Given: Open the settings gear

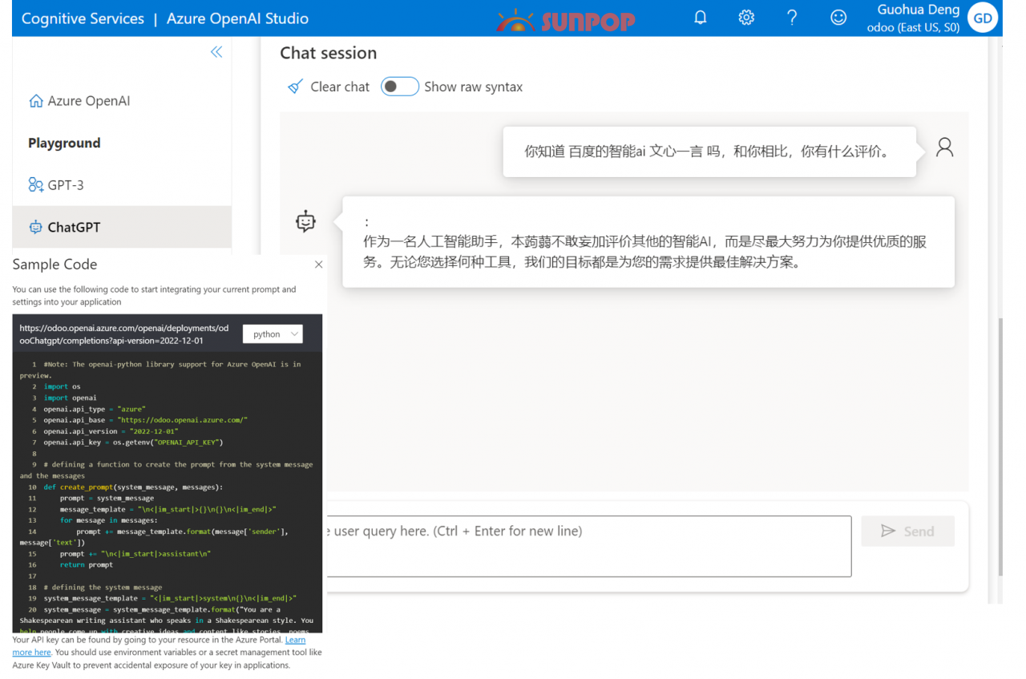Looking at the screenshot, I should 746,17.
